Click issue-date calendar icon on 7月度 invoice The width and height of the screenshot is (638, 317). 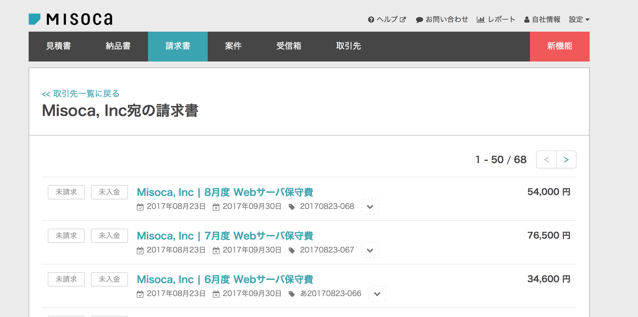point(140,250)
